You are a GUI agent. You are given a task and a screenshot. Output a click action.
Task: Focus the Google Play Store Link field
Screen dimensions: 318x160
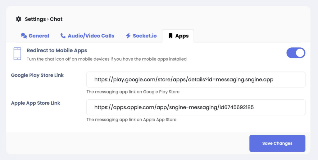coord(196,80)
